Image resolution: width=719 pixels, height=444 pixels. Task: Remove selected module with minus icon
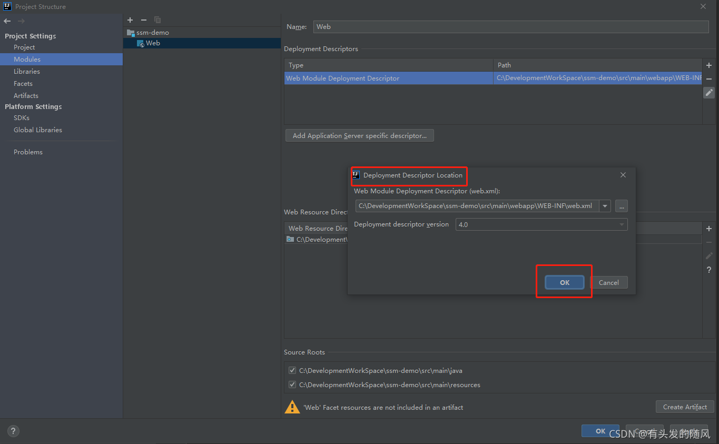point(143,20)
